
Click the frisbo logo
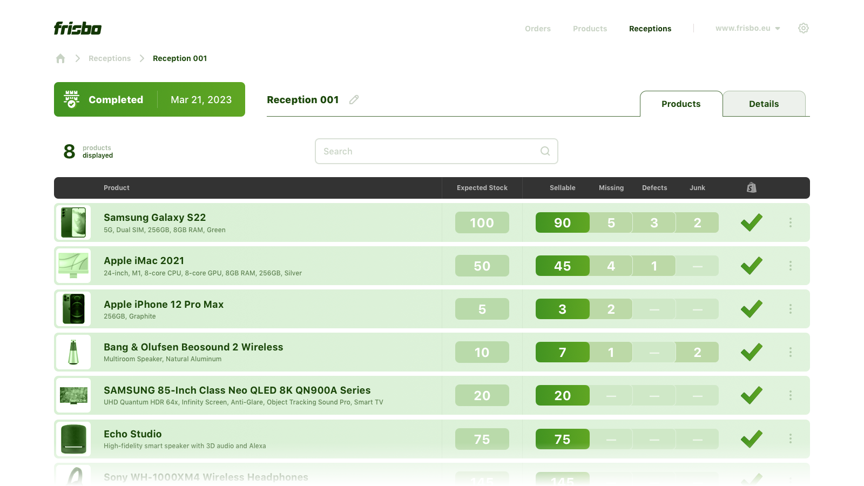pyautogui.click(x=78, y=28)
